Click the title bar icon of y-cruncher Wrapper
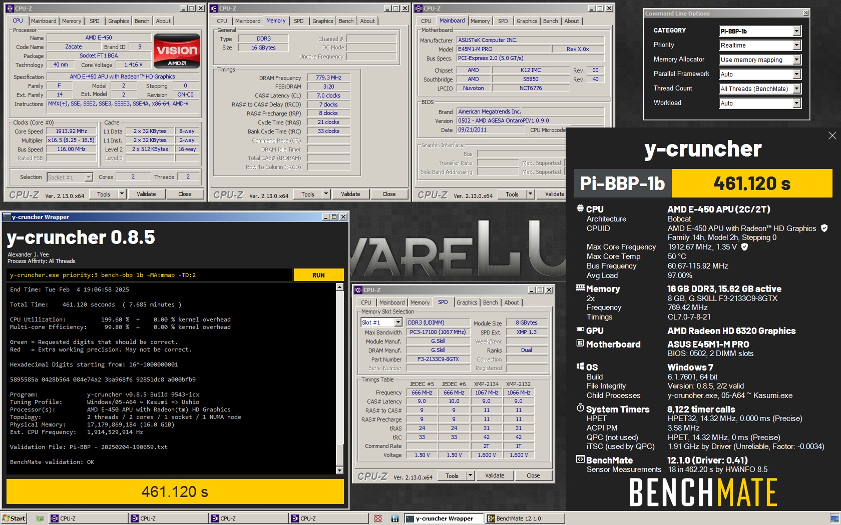This screenshot has width=841, height=525. pos(7,217)
